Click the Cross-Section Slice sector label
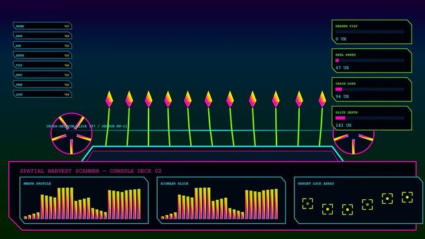Viewport: 425px width, 239px height. coord(87,126)
